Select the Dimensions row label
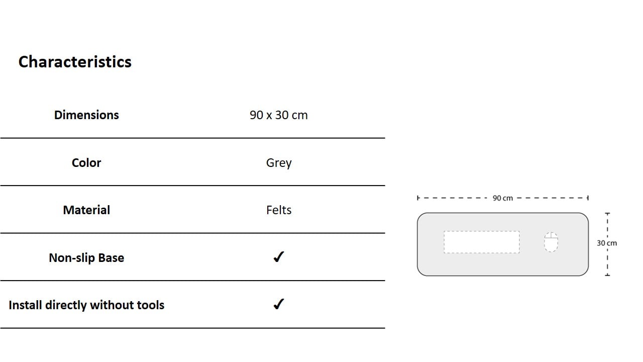The width and height of the screenshot is (643, 362). click(x=86, y=115)
